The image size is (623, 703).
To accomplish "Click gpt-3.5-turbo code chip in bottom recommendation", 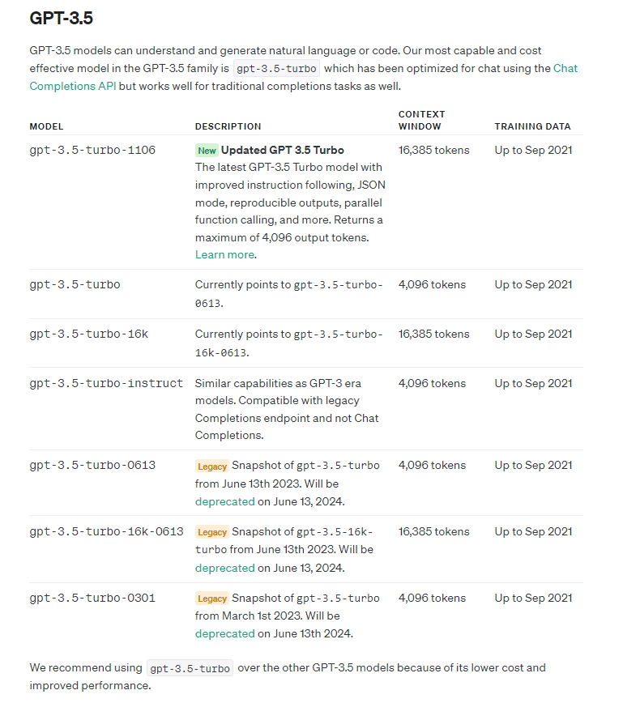I will click(190, 668).
